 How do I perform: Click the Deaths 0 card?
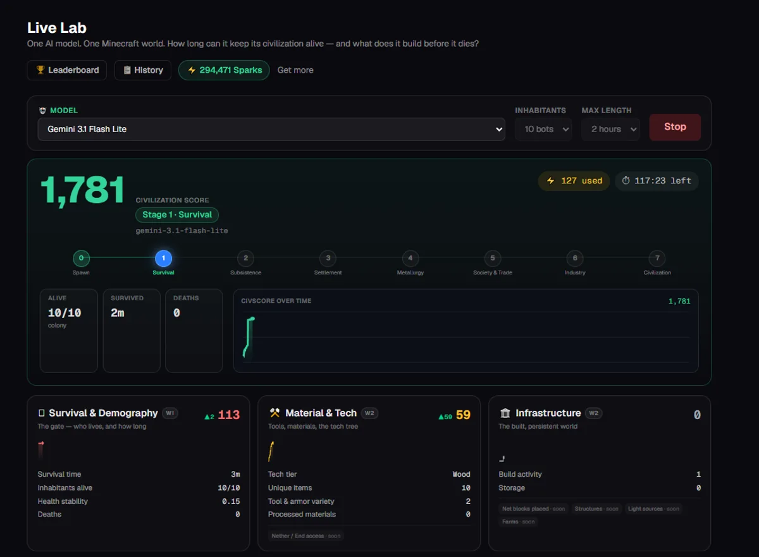194,331
